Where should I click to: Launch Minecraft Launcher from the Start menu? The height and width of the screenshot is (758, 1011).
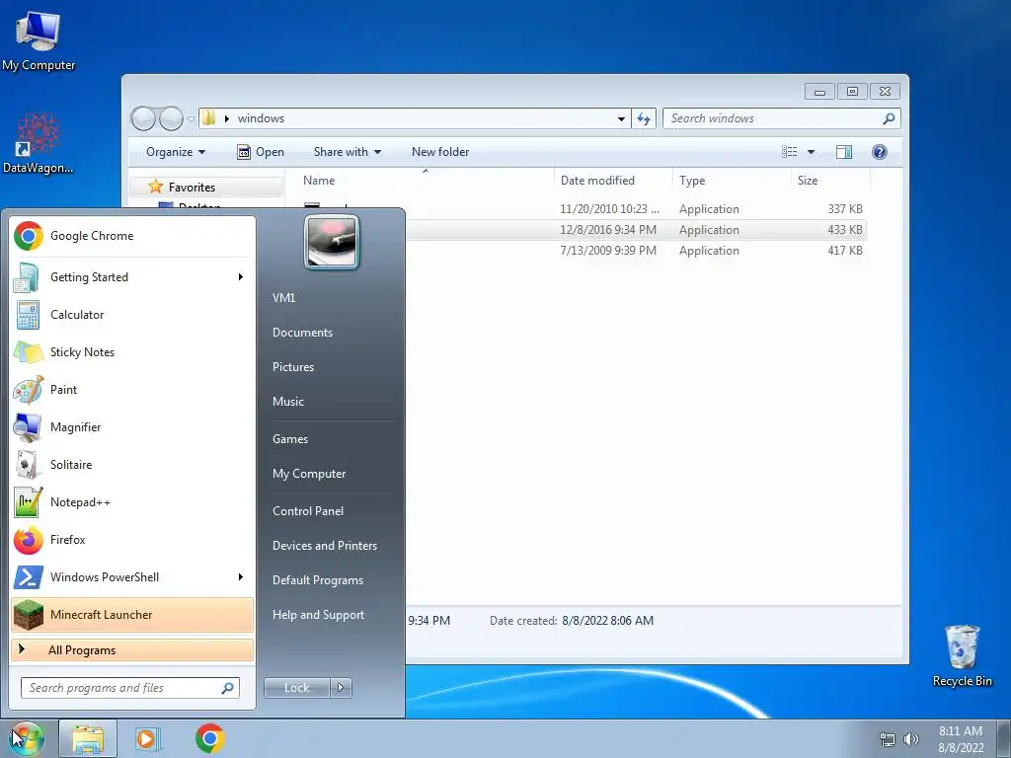132,614
